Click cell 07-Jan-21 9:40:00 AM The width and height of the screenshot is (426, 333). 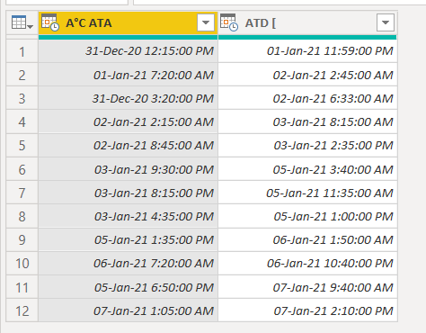307,287
